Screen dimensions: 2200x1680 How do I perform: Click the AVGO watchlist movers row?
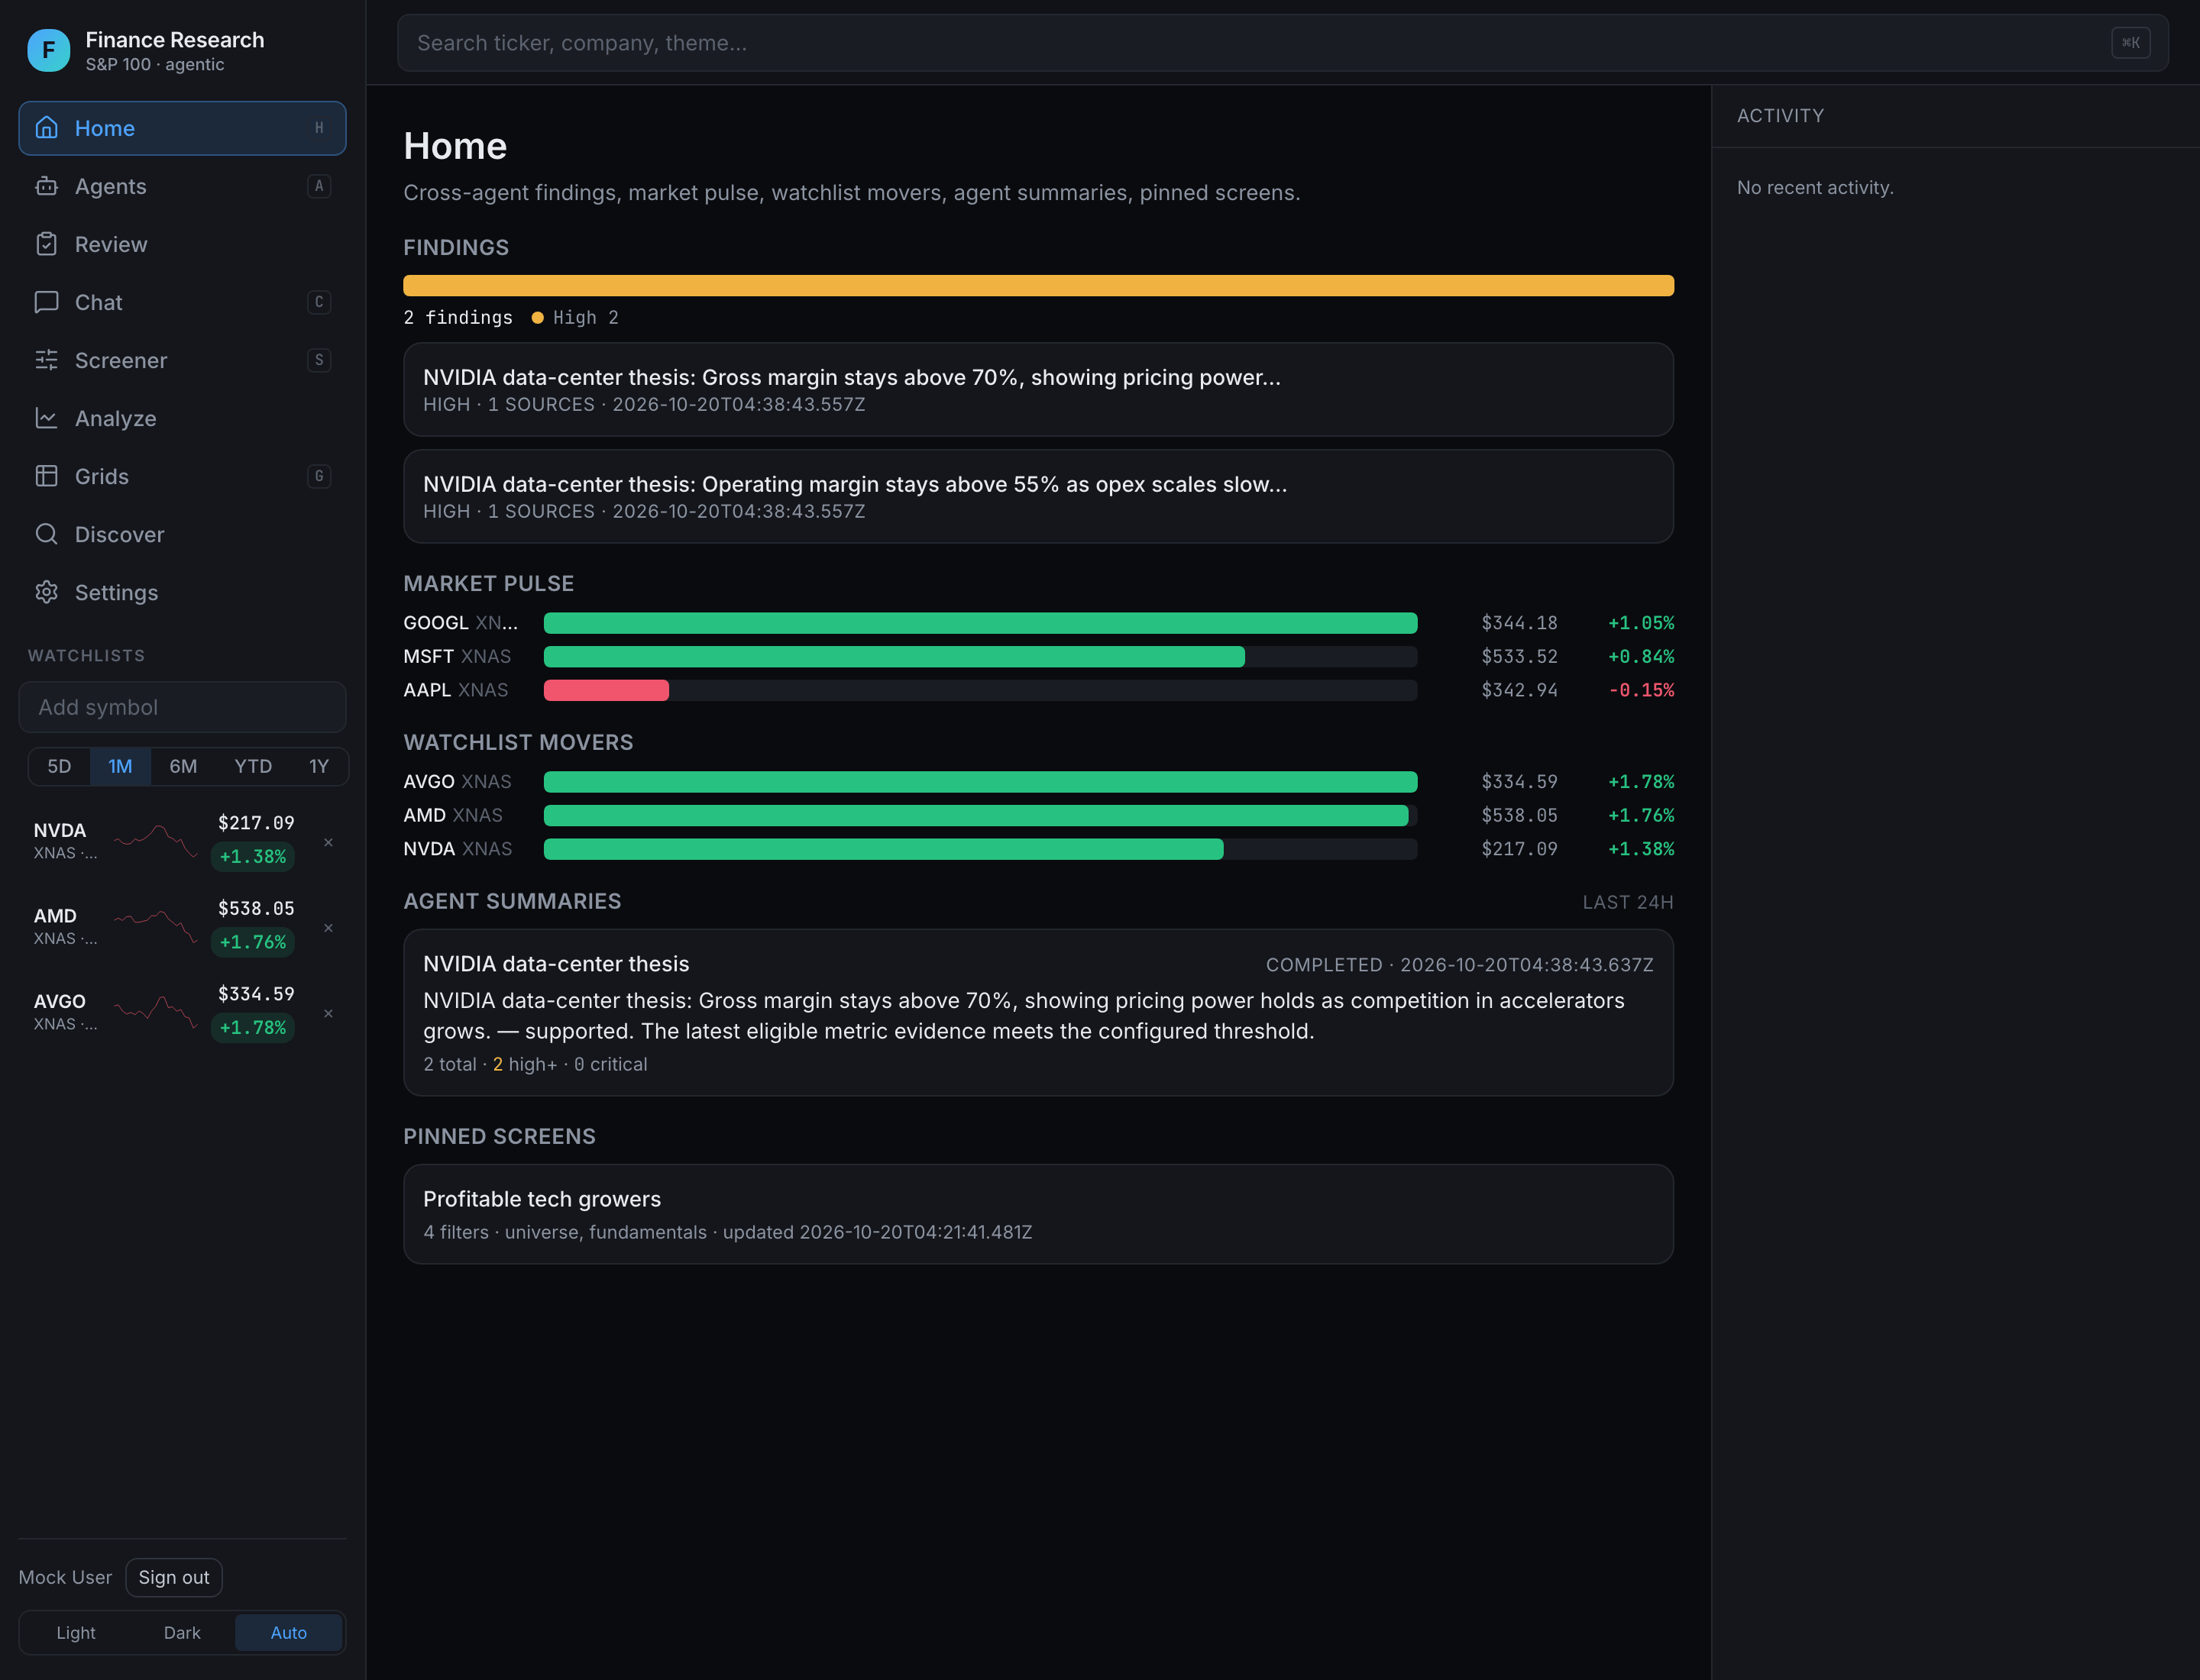coord(1037,782)
